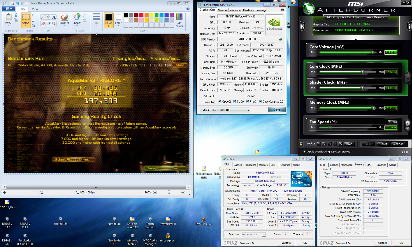Select the Color picker eyedropper tool
This screenshot has width=413, height=247.
(x=48, y=23)
